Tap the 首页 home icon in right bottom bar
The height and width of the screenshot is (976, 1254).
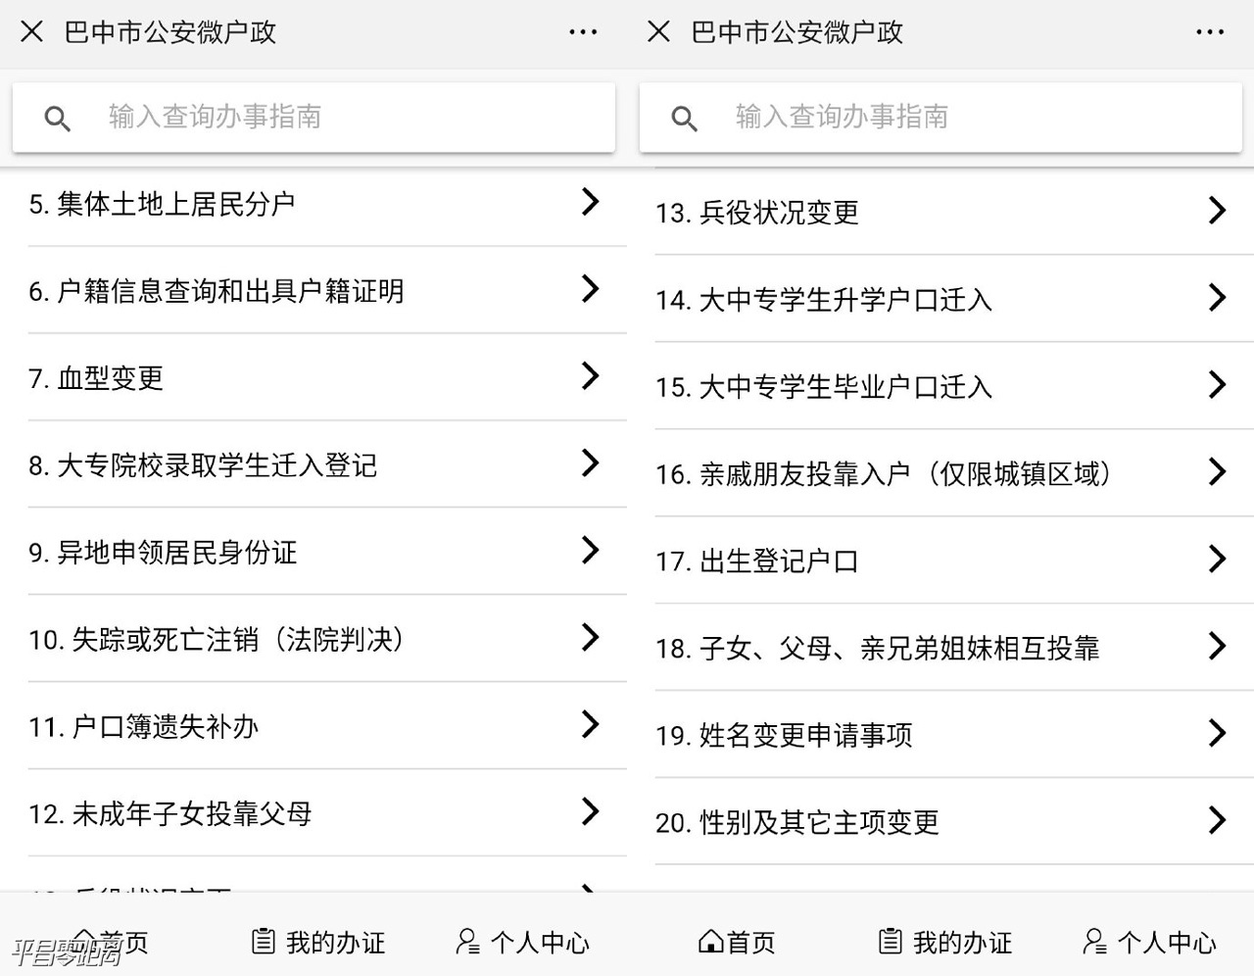point(711,942)
